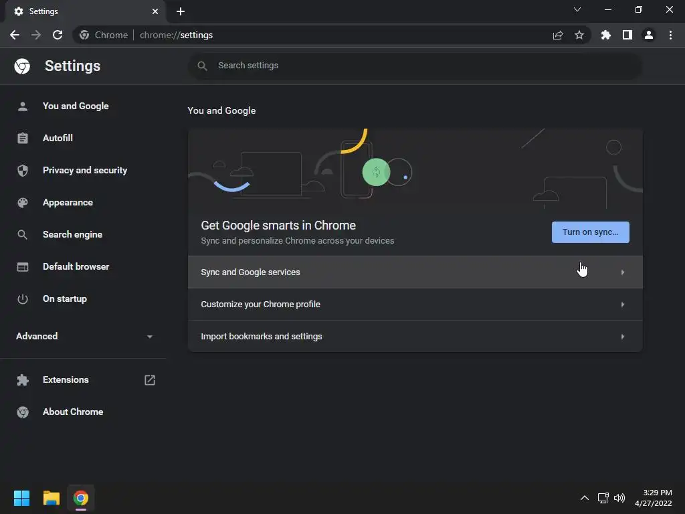Image resolution: width=685 pixels, height=514 pixels.
Task: Open Import bookmarks and settings
Action: (415, 337)
